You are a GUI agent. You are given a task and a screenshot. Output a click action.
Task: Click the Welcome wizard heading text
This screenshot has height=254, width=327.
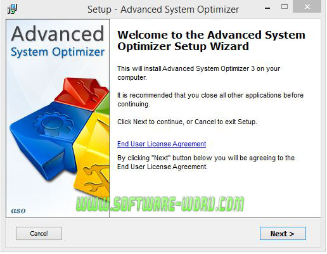tap(211, 41)
